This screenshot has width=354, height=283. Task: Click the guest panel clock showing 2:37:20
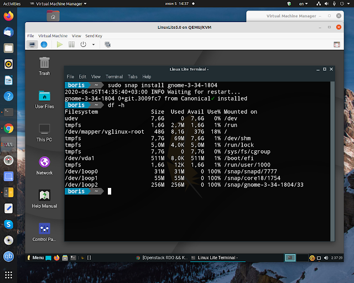click(337, 258)
